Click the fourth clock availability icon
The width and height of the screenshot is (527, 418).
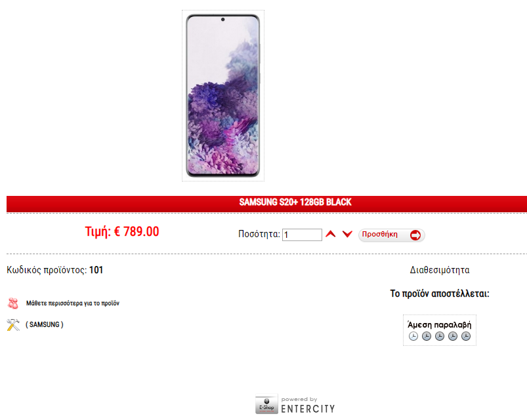[x=453, y=336]
